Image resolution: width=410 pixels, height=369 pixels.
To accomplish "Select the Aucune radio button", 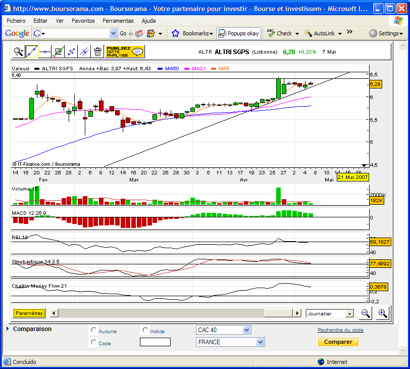I will coord(93,330).
